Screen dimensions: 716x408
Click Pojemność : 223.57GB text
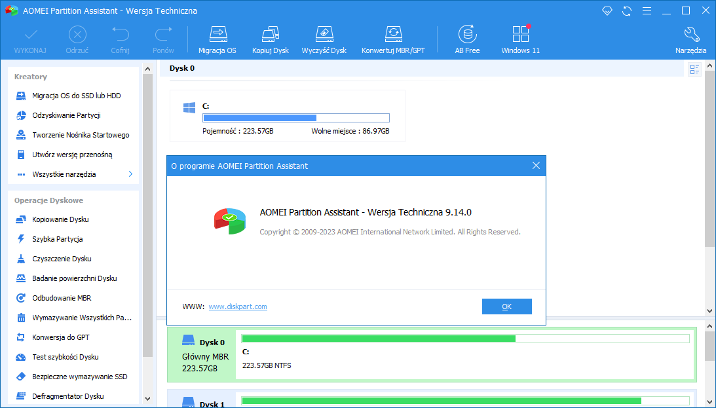point(238,131)
